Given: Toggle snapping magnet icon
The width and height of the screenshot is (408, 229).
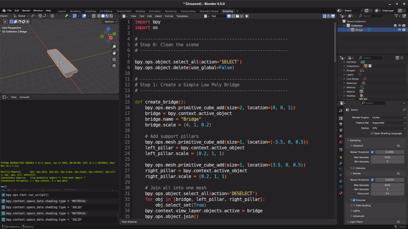Looking at the screenshot, I should [x=40, y=16].
